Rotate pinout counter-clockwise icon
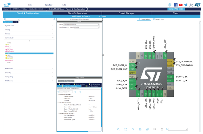 pyautogui.click(x=147, y=129)
